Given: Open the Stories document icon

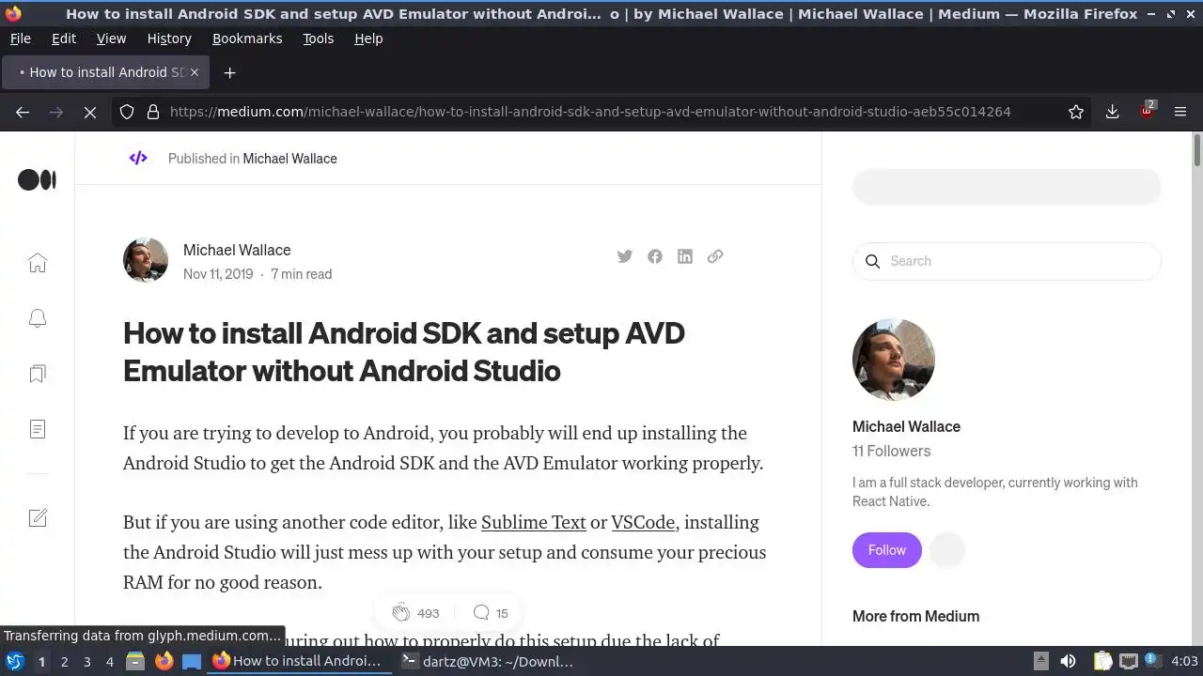Looking at the screenshot, I should [38, 429].
